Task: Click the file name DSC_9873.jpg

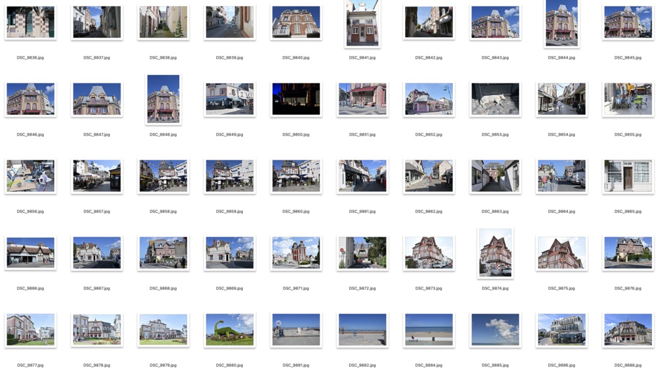Action: (x=429, y=289)
